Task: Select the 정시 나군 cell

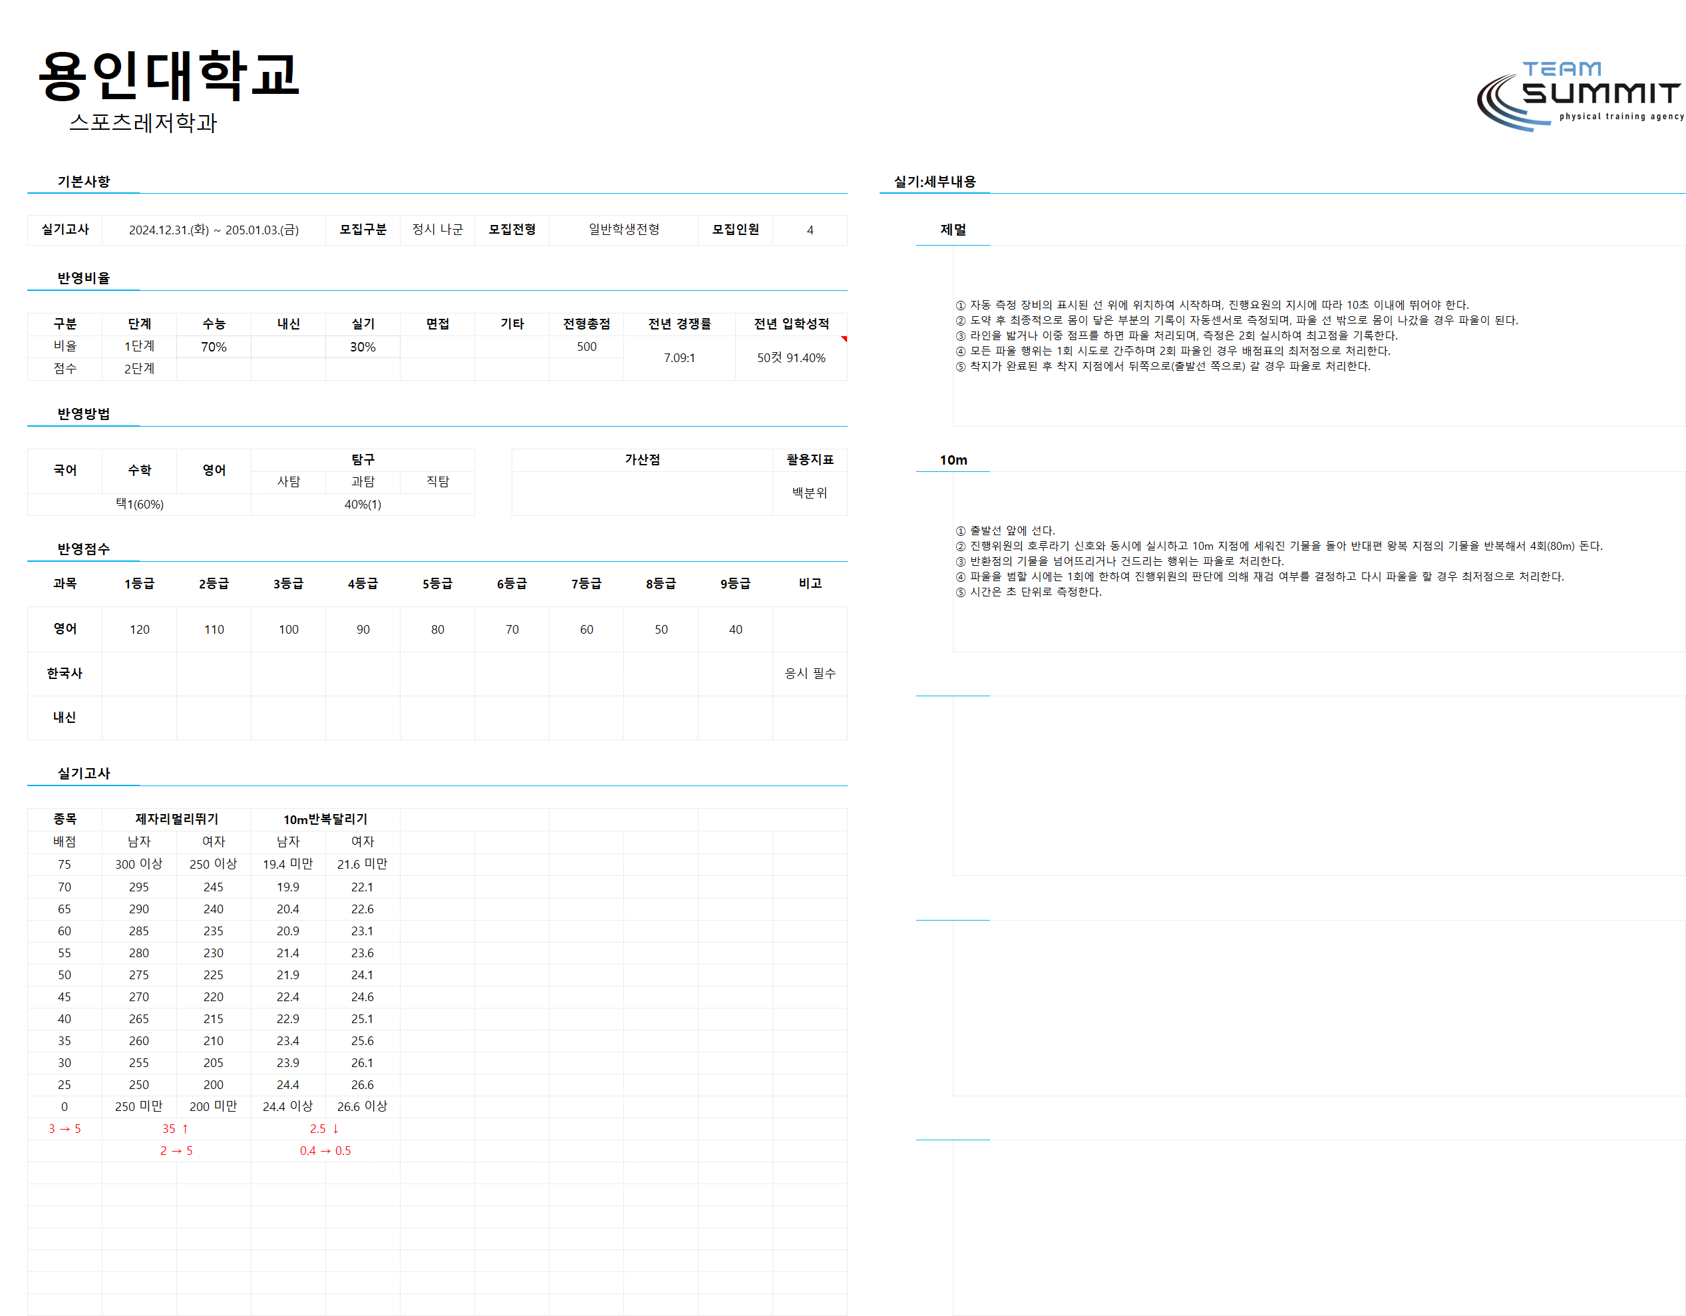Action: click(438, 230)
